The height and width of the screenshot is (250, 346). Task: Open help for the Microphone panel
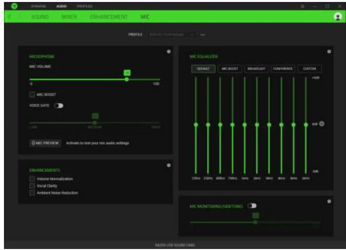tap(169, 51)
